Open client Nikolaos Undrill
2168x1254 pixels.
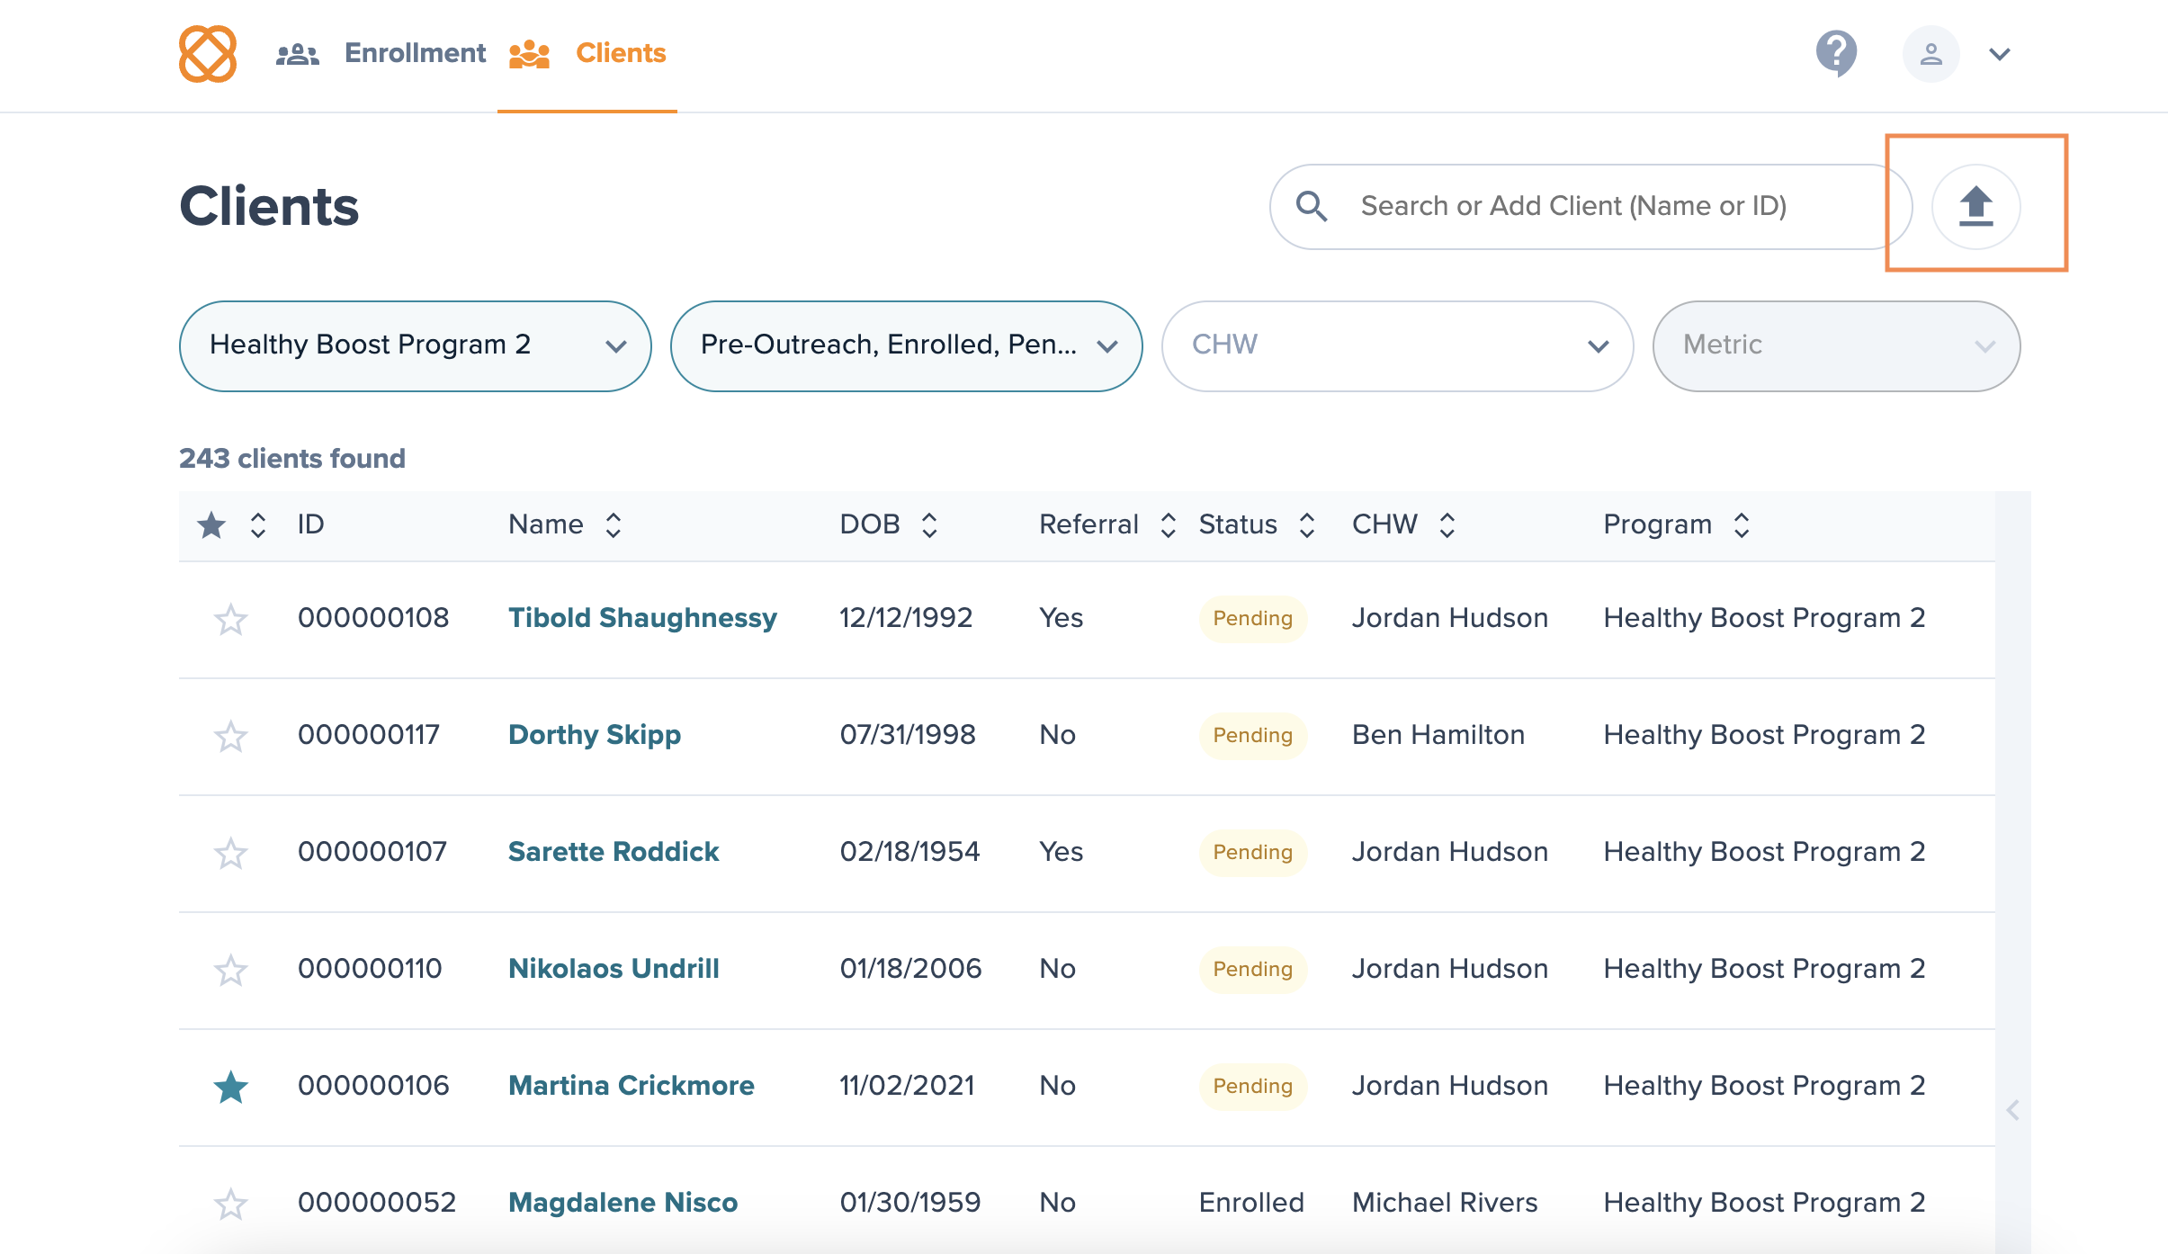click(614, 969)
